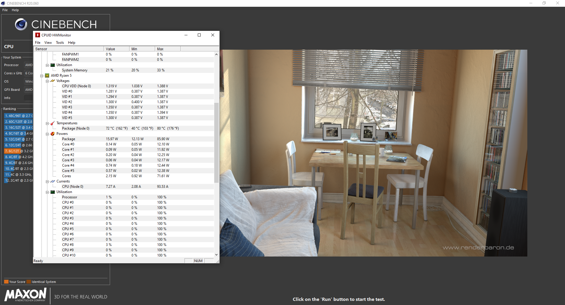Image resolution: width=565 pixels, height=305 pixels.
Task: Click the Powers flame icon
Action: pyautogui.click(x=53, y=134)
